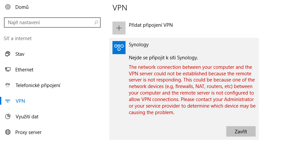Close the error with the Zavřít button
The width and height of the screenshot is (289, 148).
pos(241,131)
